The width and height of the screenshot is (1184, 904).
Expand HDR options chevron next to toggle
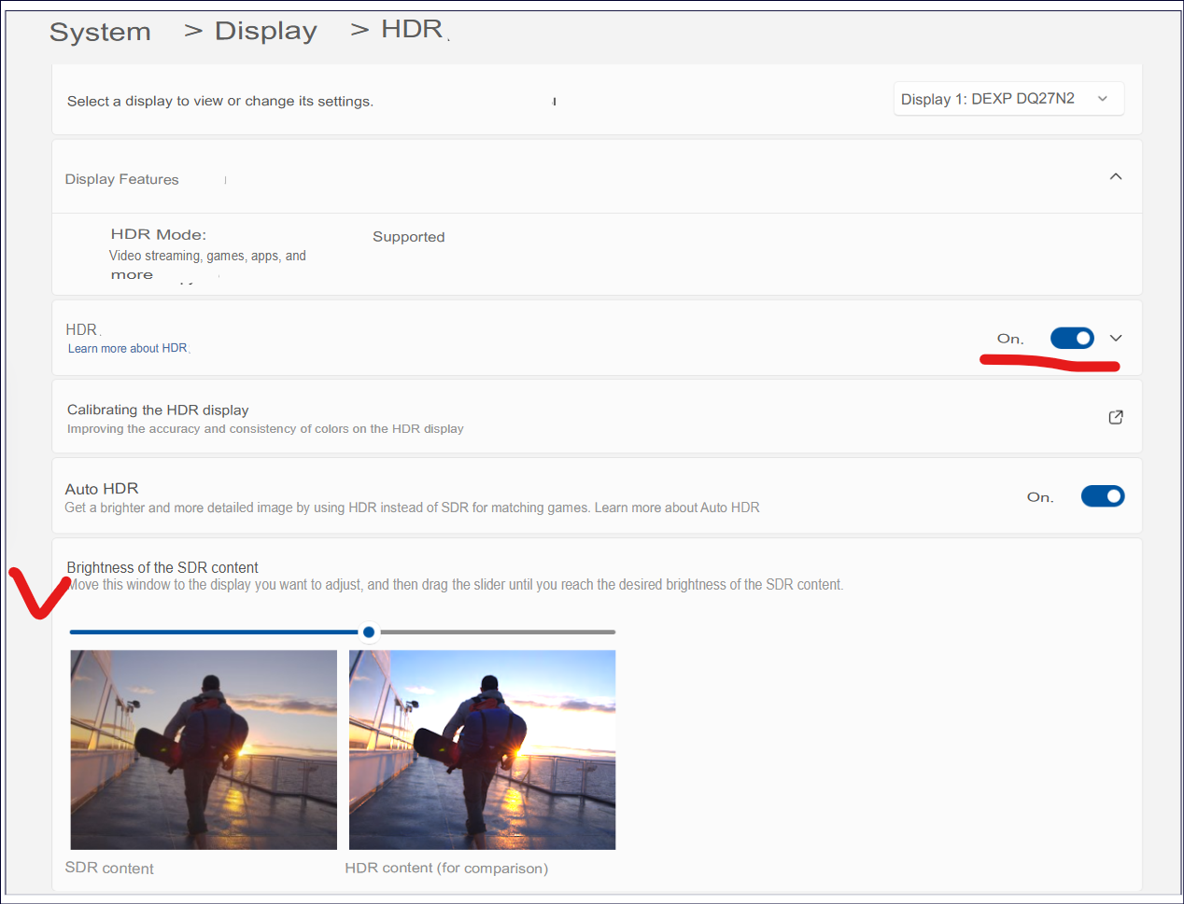(1116, 338)
